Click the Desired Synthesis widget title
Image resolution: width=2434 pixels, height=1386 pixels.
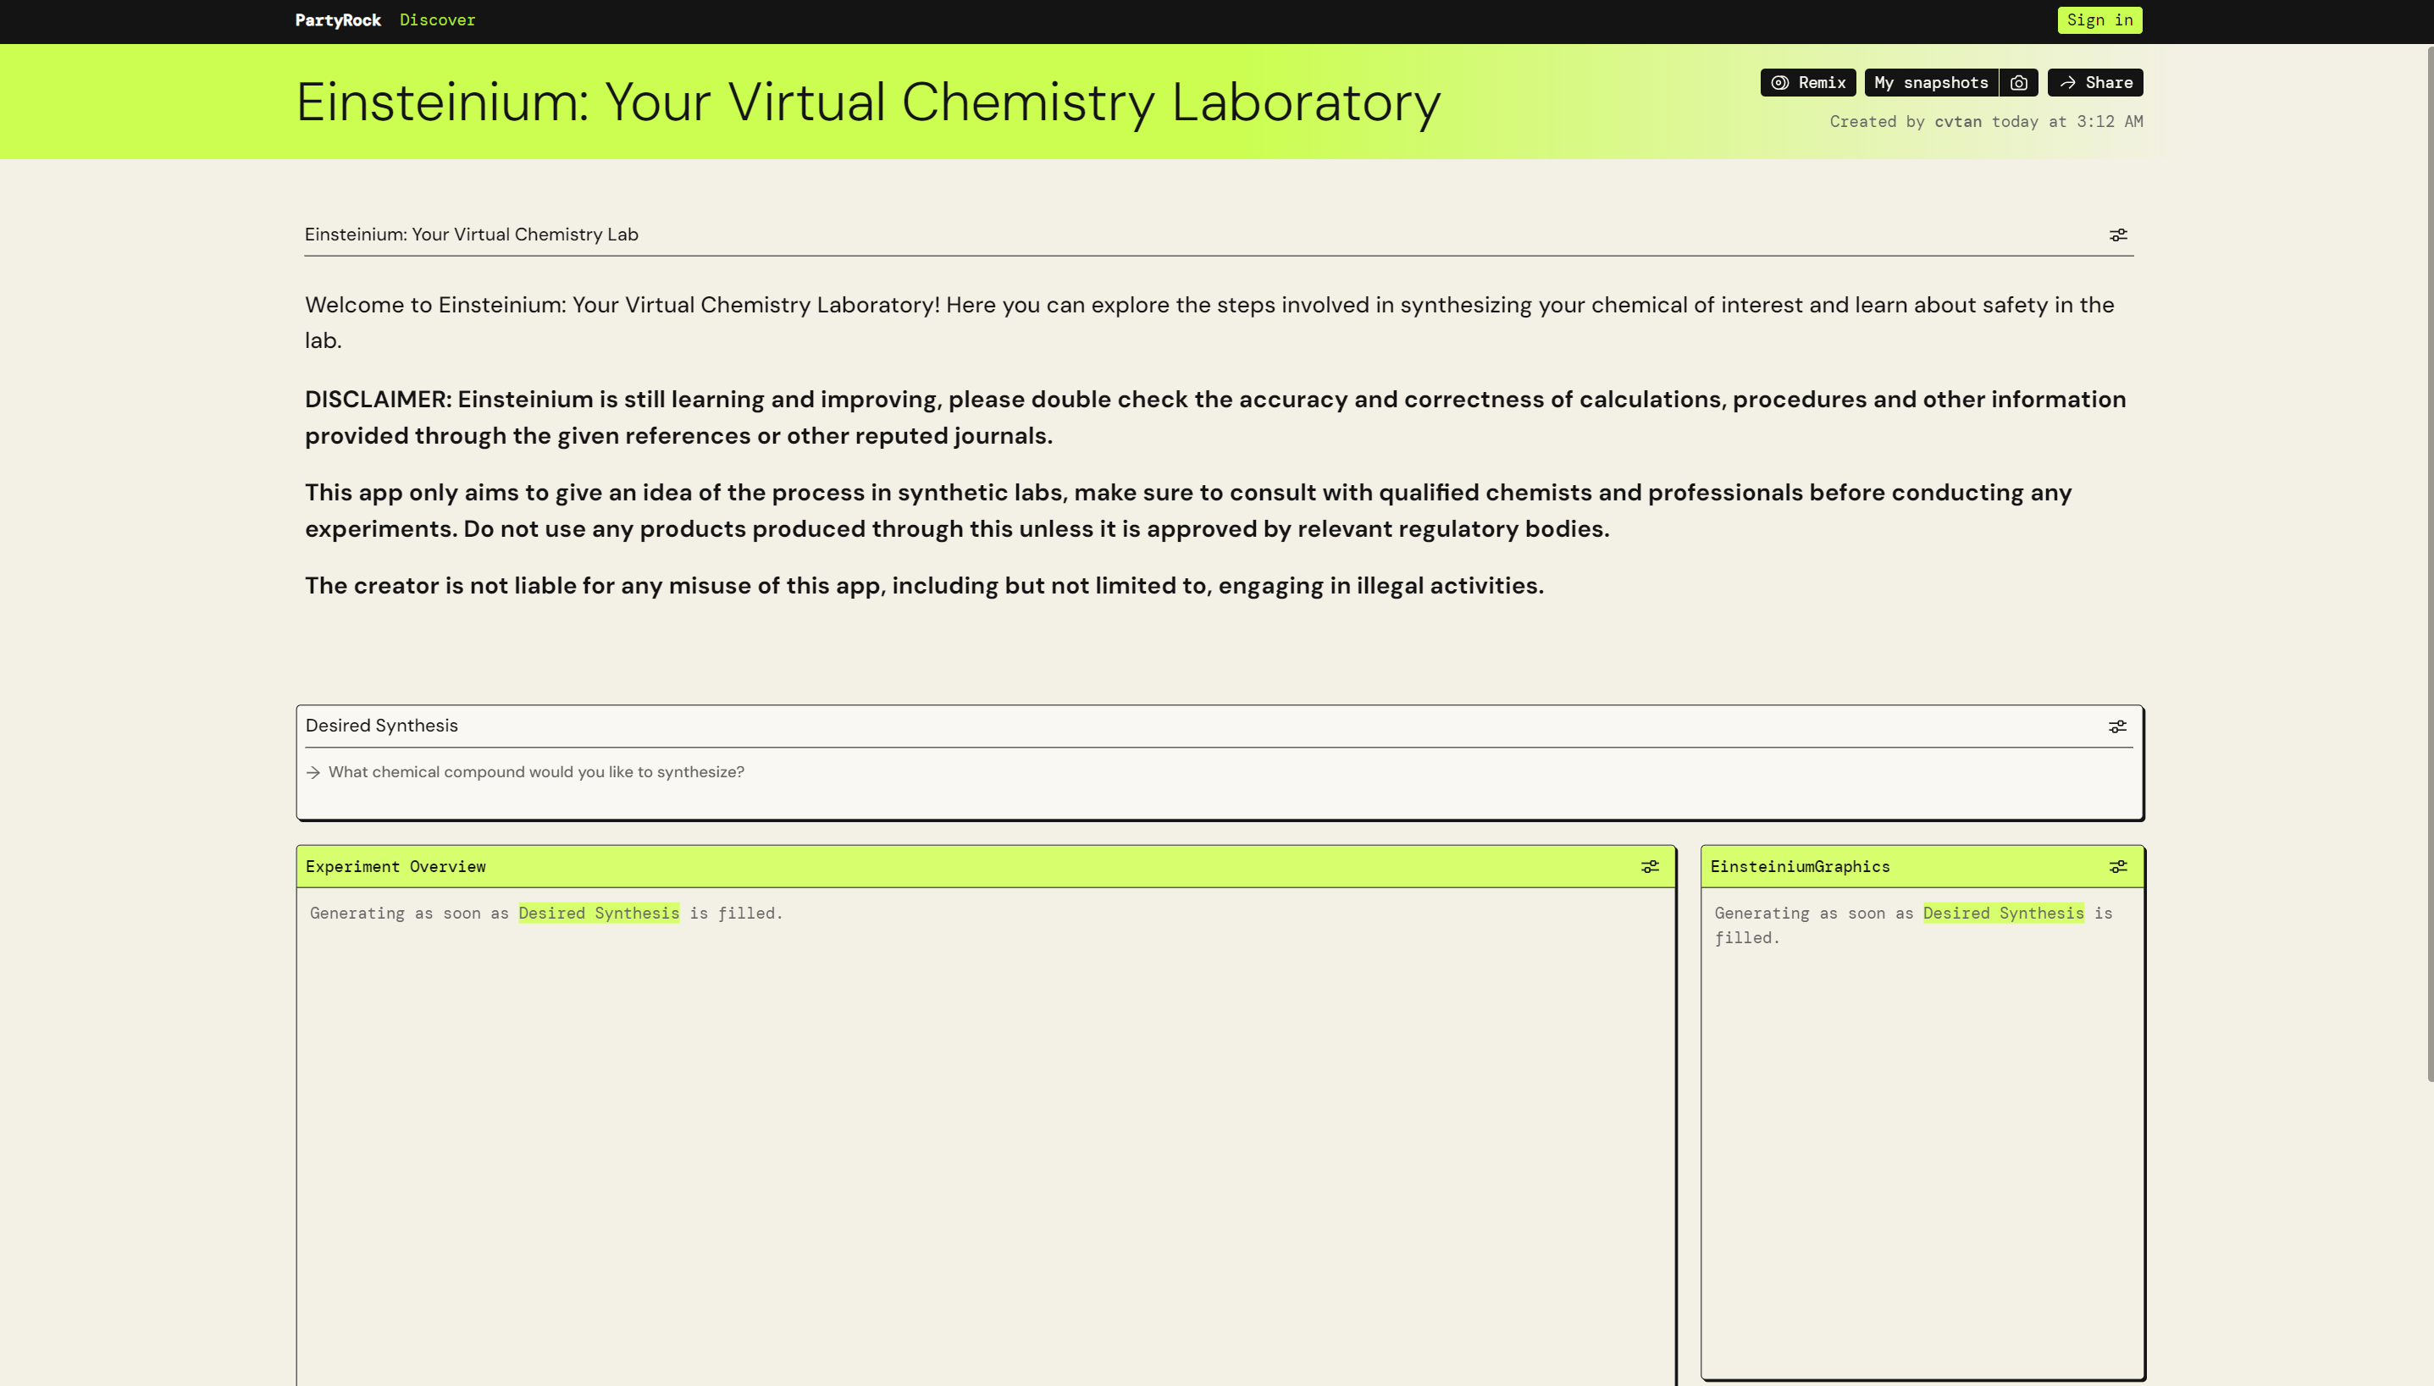pyautogui.click(x=382, y=726)
